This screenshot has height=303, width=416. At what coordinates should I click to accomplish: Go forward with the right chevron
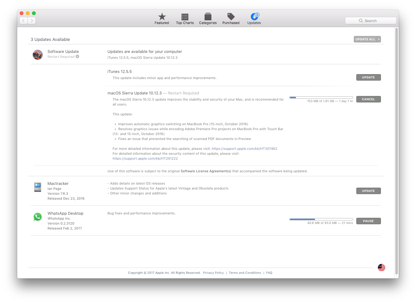[x=32, y=21]
